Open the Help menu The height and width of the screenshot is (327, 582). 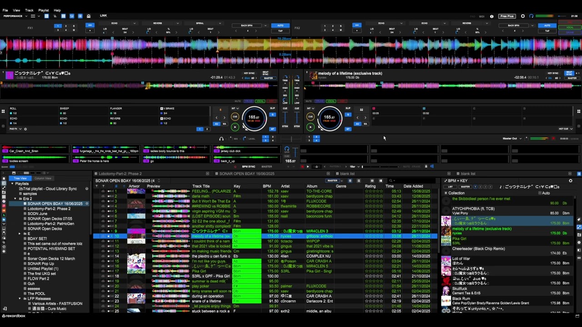click(x=57, y=10)
